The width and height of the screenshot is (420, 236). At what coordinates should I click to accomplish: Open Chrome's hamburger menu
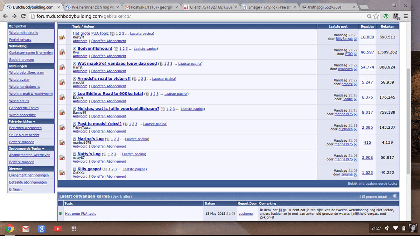406,16
